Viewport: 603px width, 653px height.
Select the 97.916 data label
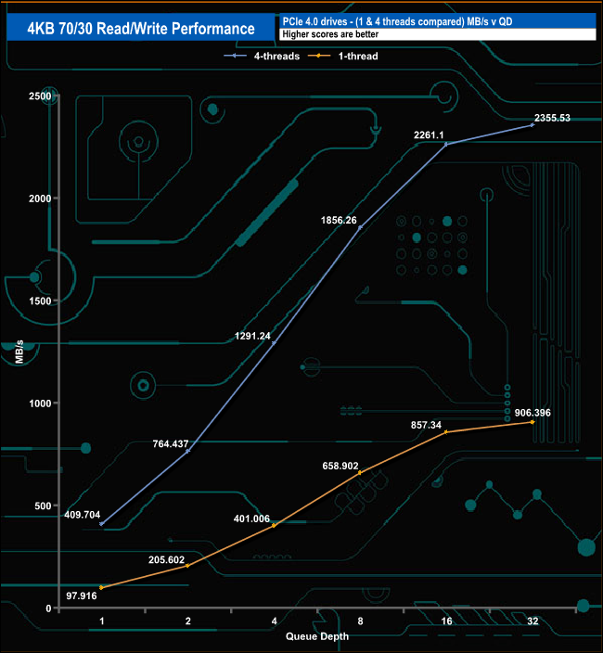pos(82,595)
